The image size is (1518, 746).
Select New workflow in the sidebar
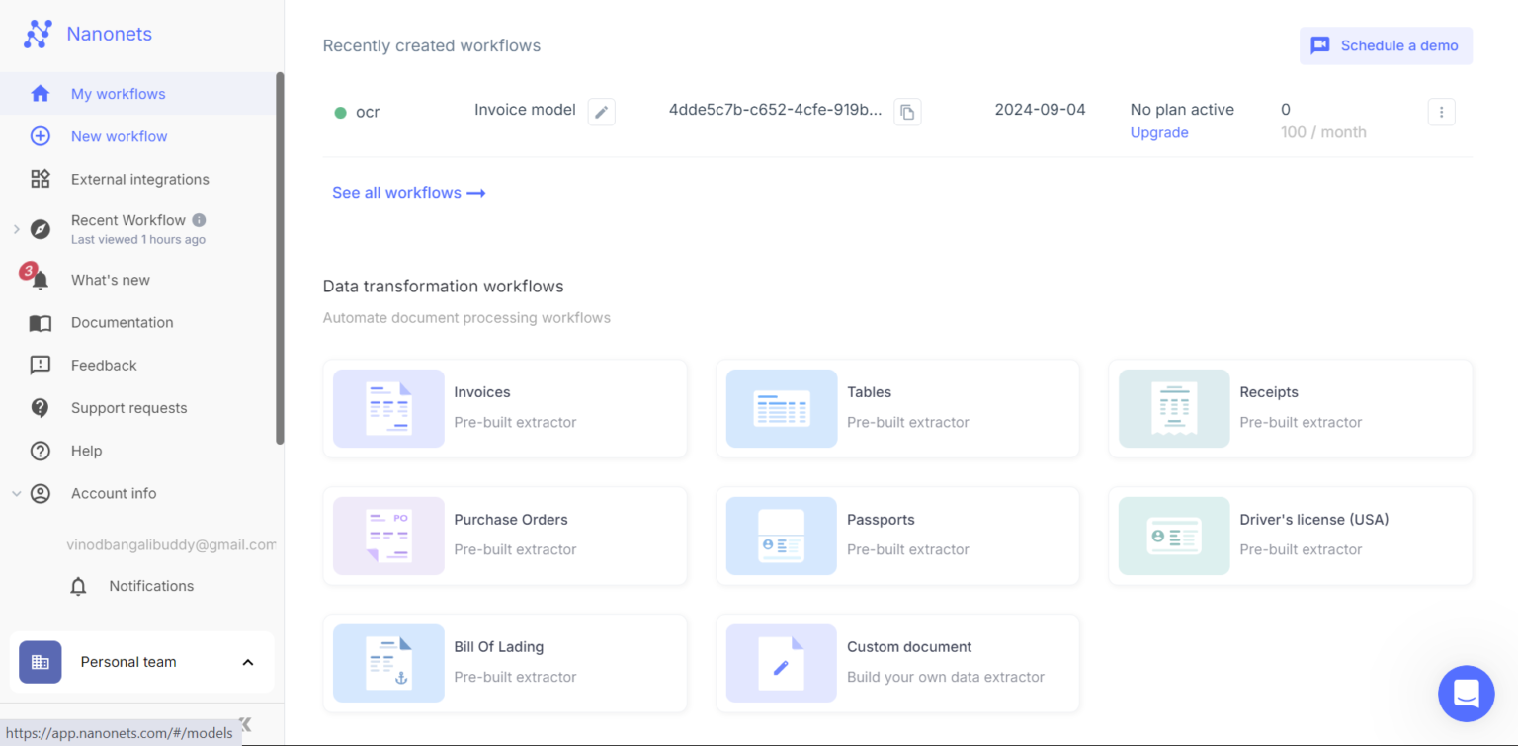click(138, 136)
